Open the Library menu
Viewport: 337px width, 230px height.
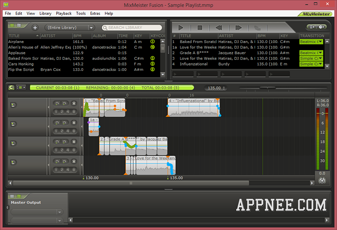tap(45, 13)
